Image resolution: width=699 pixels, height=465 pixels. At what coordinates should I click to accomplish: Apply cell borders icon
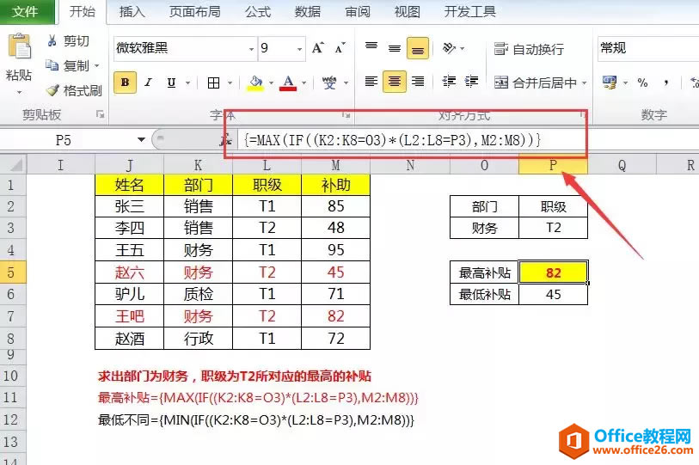[x=213, y=83]
